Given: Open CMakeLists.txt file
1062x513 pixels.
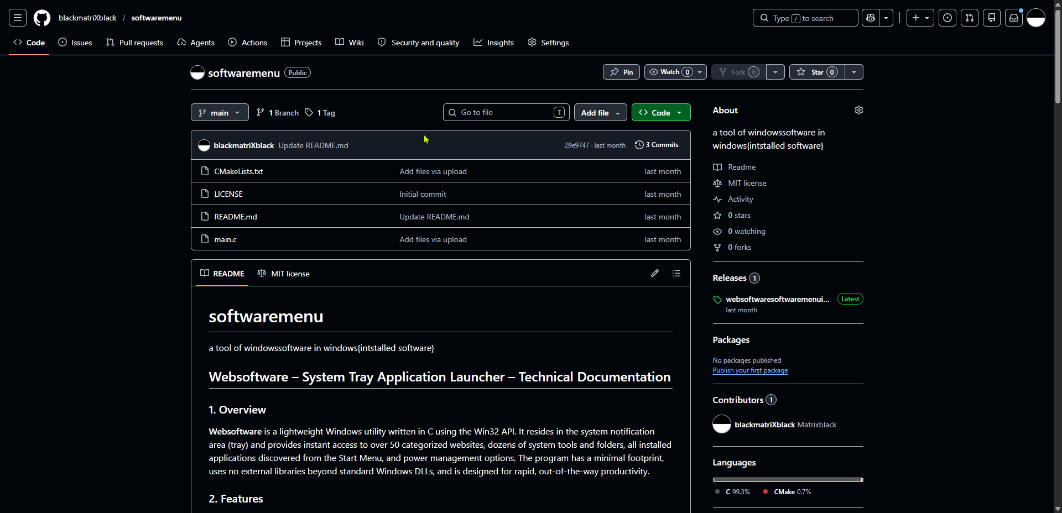Looking at the screenshot, I should (x=238, y=171).
